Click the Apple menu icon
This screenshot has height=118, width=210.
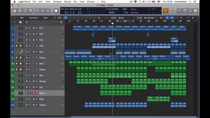14,2
